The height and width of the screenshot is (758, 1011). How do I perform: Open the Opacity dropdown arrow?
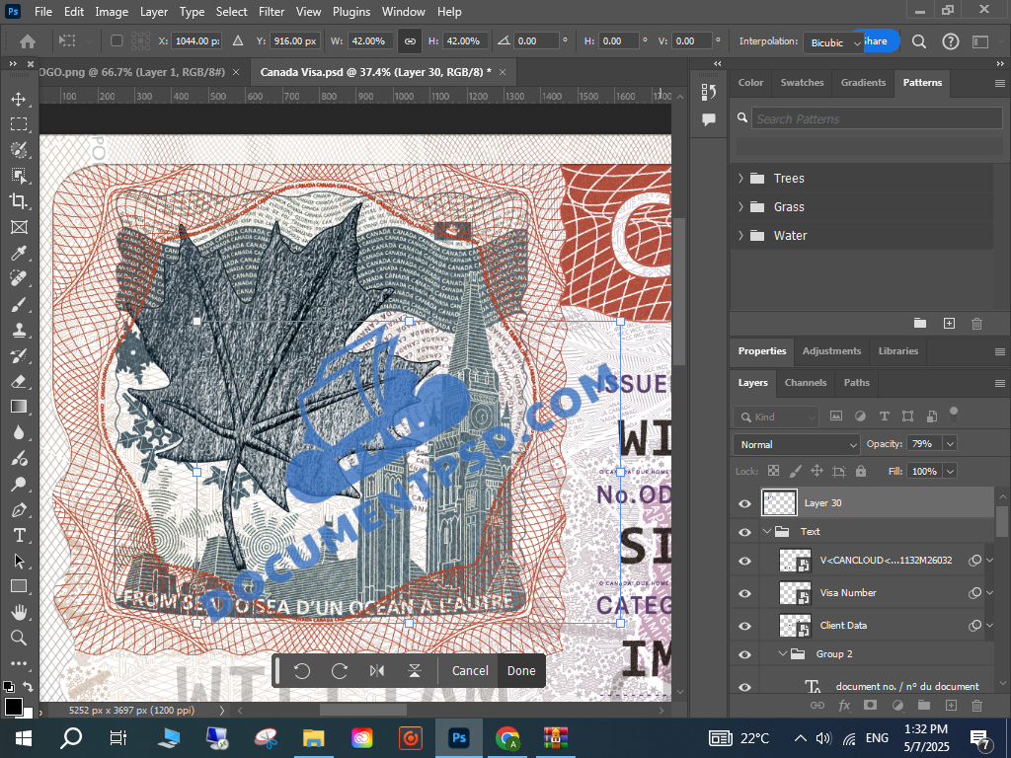pos(949,443)
